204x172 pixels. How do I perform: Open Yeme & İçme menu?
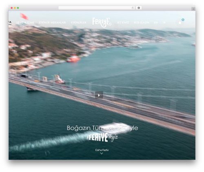coord(25,23)
